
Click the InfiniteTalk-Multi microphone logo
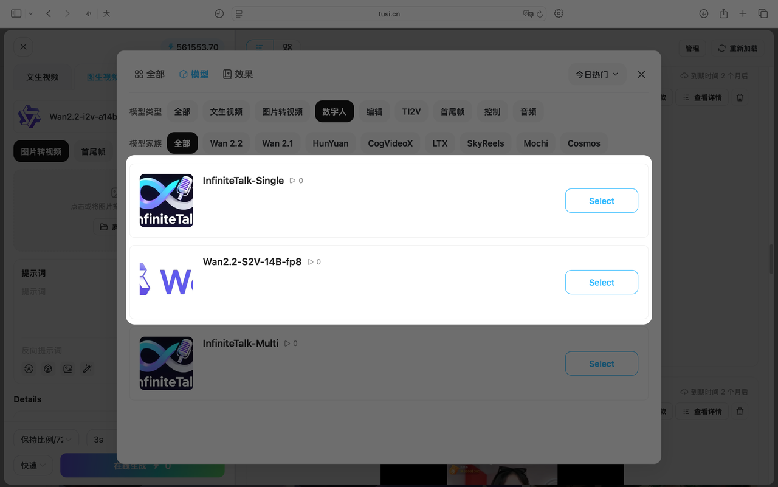[x=166, y=364]
